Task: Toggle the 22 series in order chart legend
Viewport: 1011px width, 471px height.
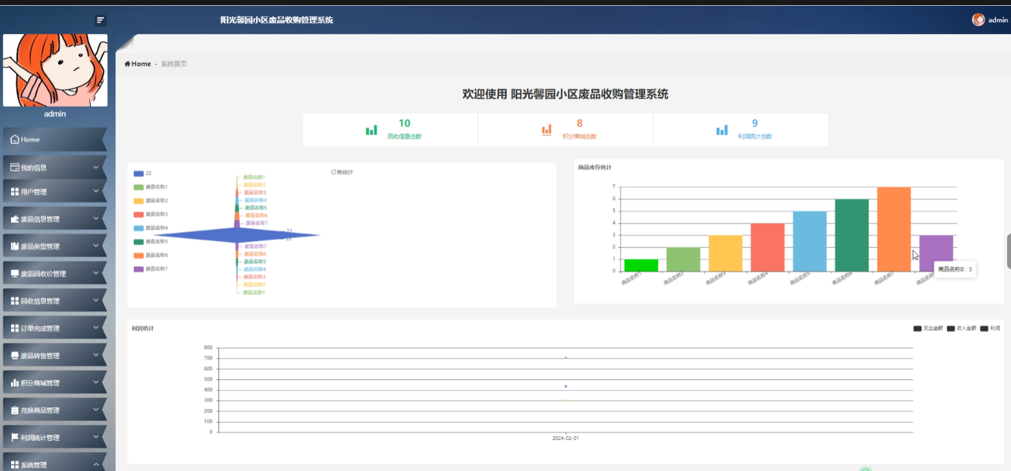Action: pos(142,173)
